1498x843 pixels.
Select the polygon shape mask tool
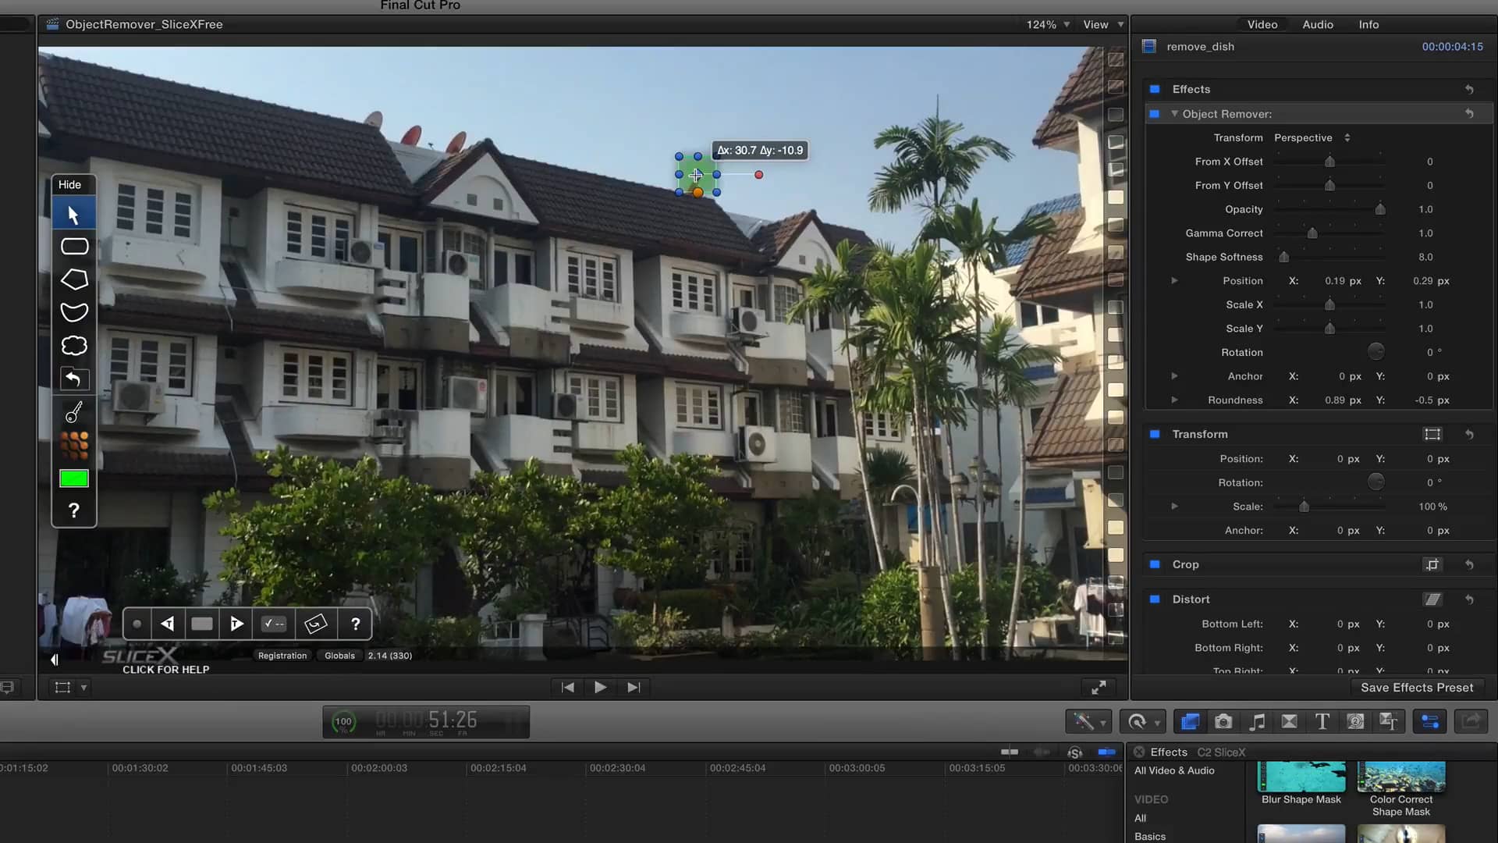[x=73, y=279]
